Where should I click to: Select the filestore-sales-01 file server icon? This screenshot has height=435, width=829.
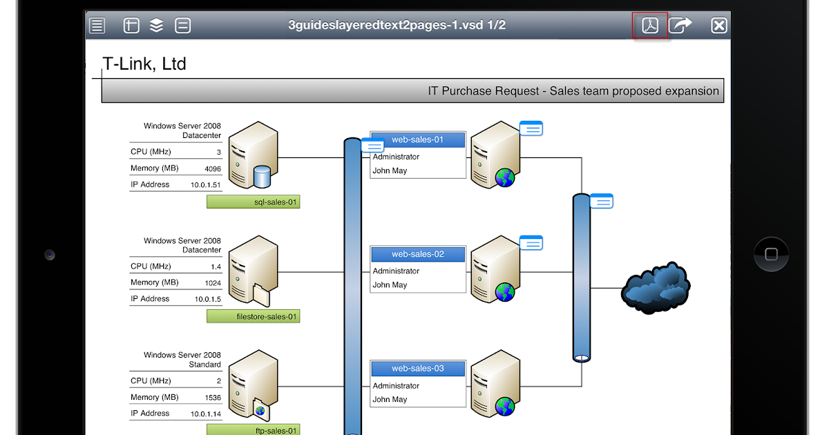click(x=252, y=271)
